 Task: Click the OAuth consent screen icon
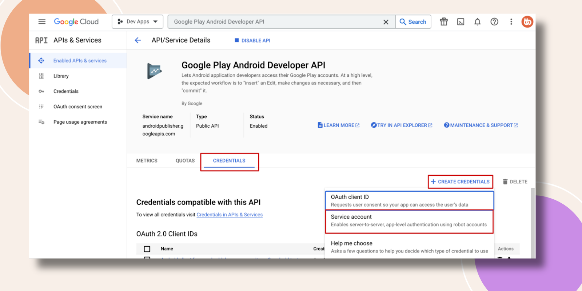(41, 107)
